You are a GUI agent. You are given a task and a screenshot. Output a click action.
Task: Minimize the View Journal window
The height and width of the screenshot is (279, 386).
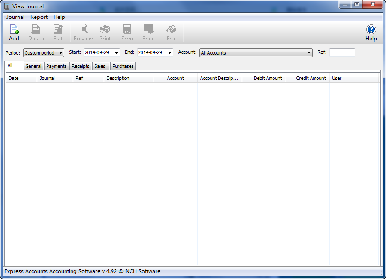click(x=345, y=4)
